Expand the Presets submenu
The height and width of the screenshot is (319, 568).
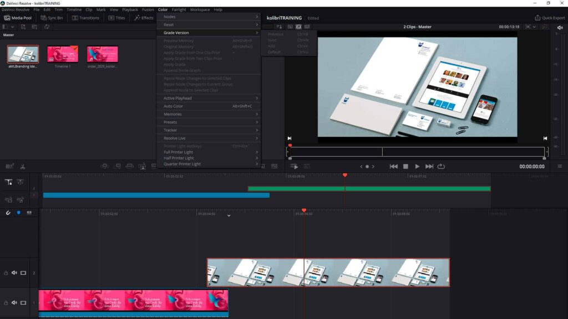click(209, 122)
